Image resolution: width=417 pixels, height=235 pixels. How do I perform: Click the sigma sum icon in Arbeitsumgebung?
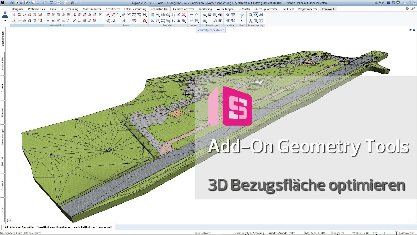point(261,21)
